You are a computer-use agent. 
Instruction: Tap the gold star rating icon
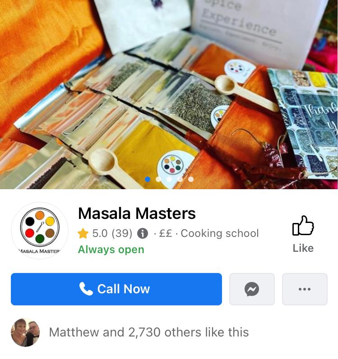pos(83,233)
